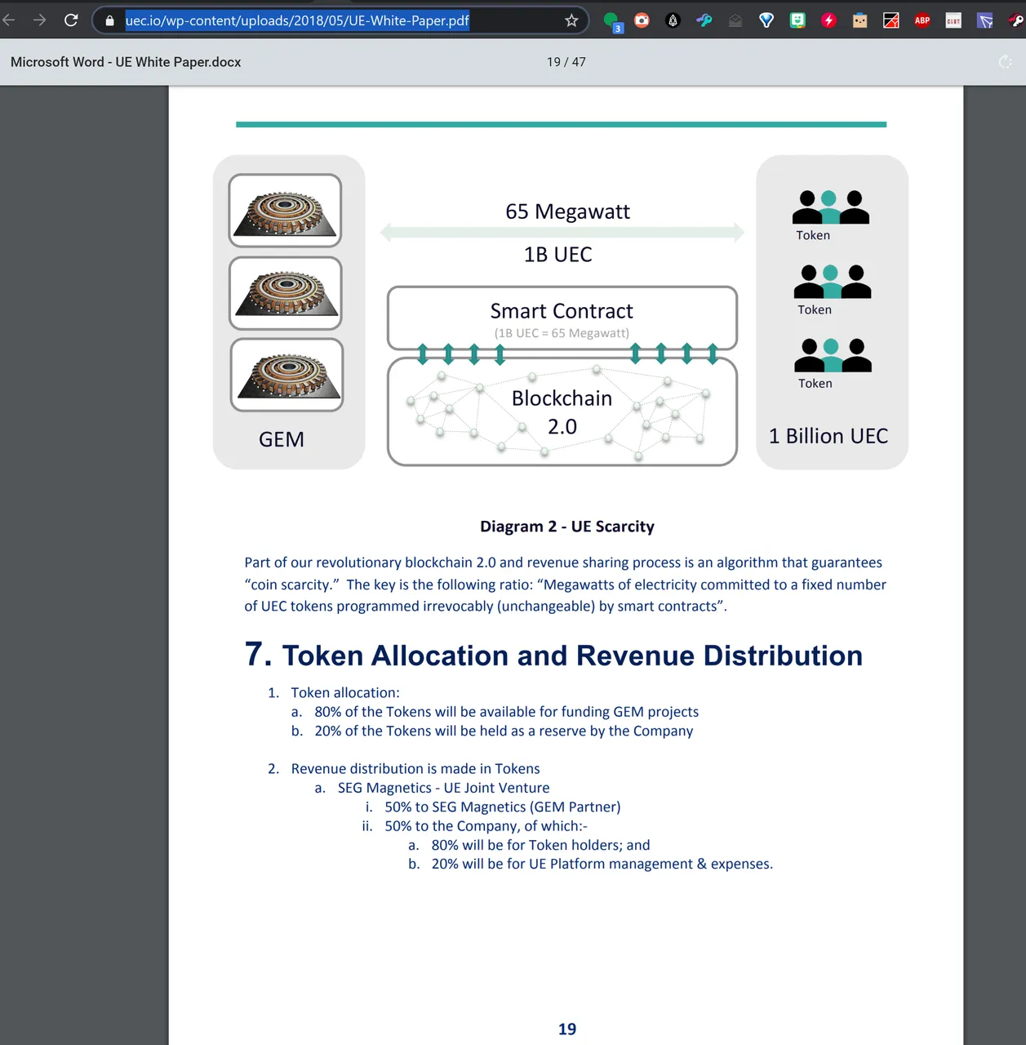Click '50% to SEG Magnetics (GEM Partner)'
The height and width of the screenshot is (1045, 1026).
(503, 807)
